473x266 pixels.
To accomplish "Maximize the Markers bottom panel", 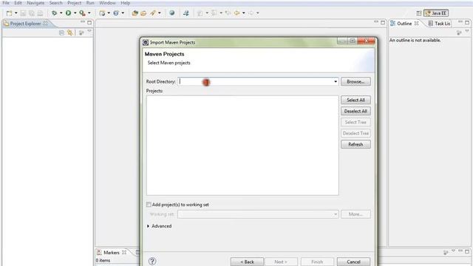I will [467, 251].
